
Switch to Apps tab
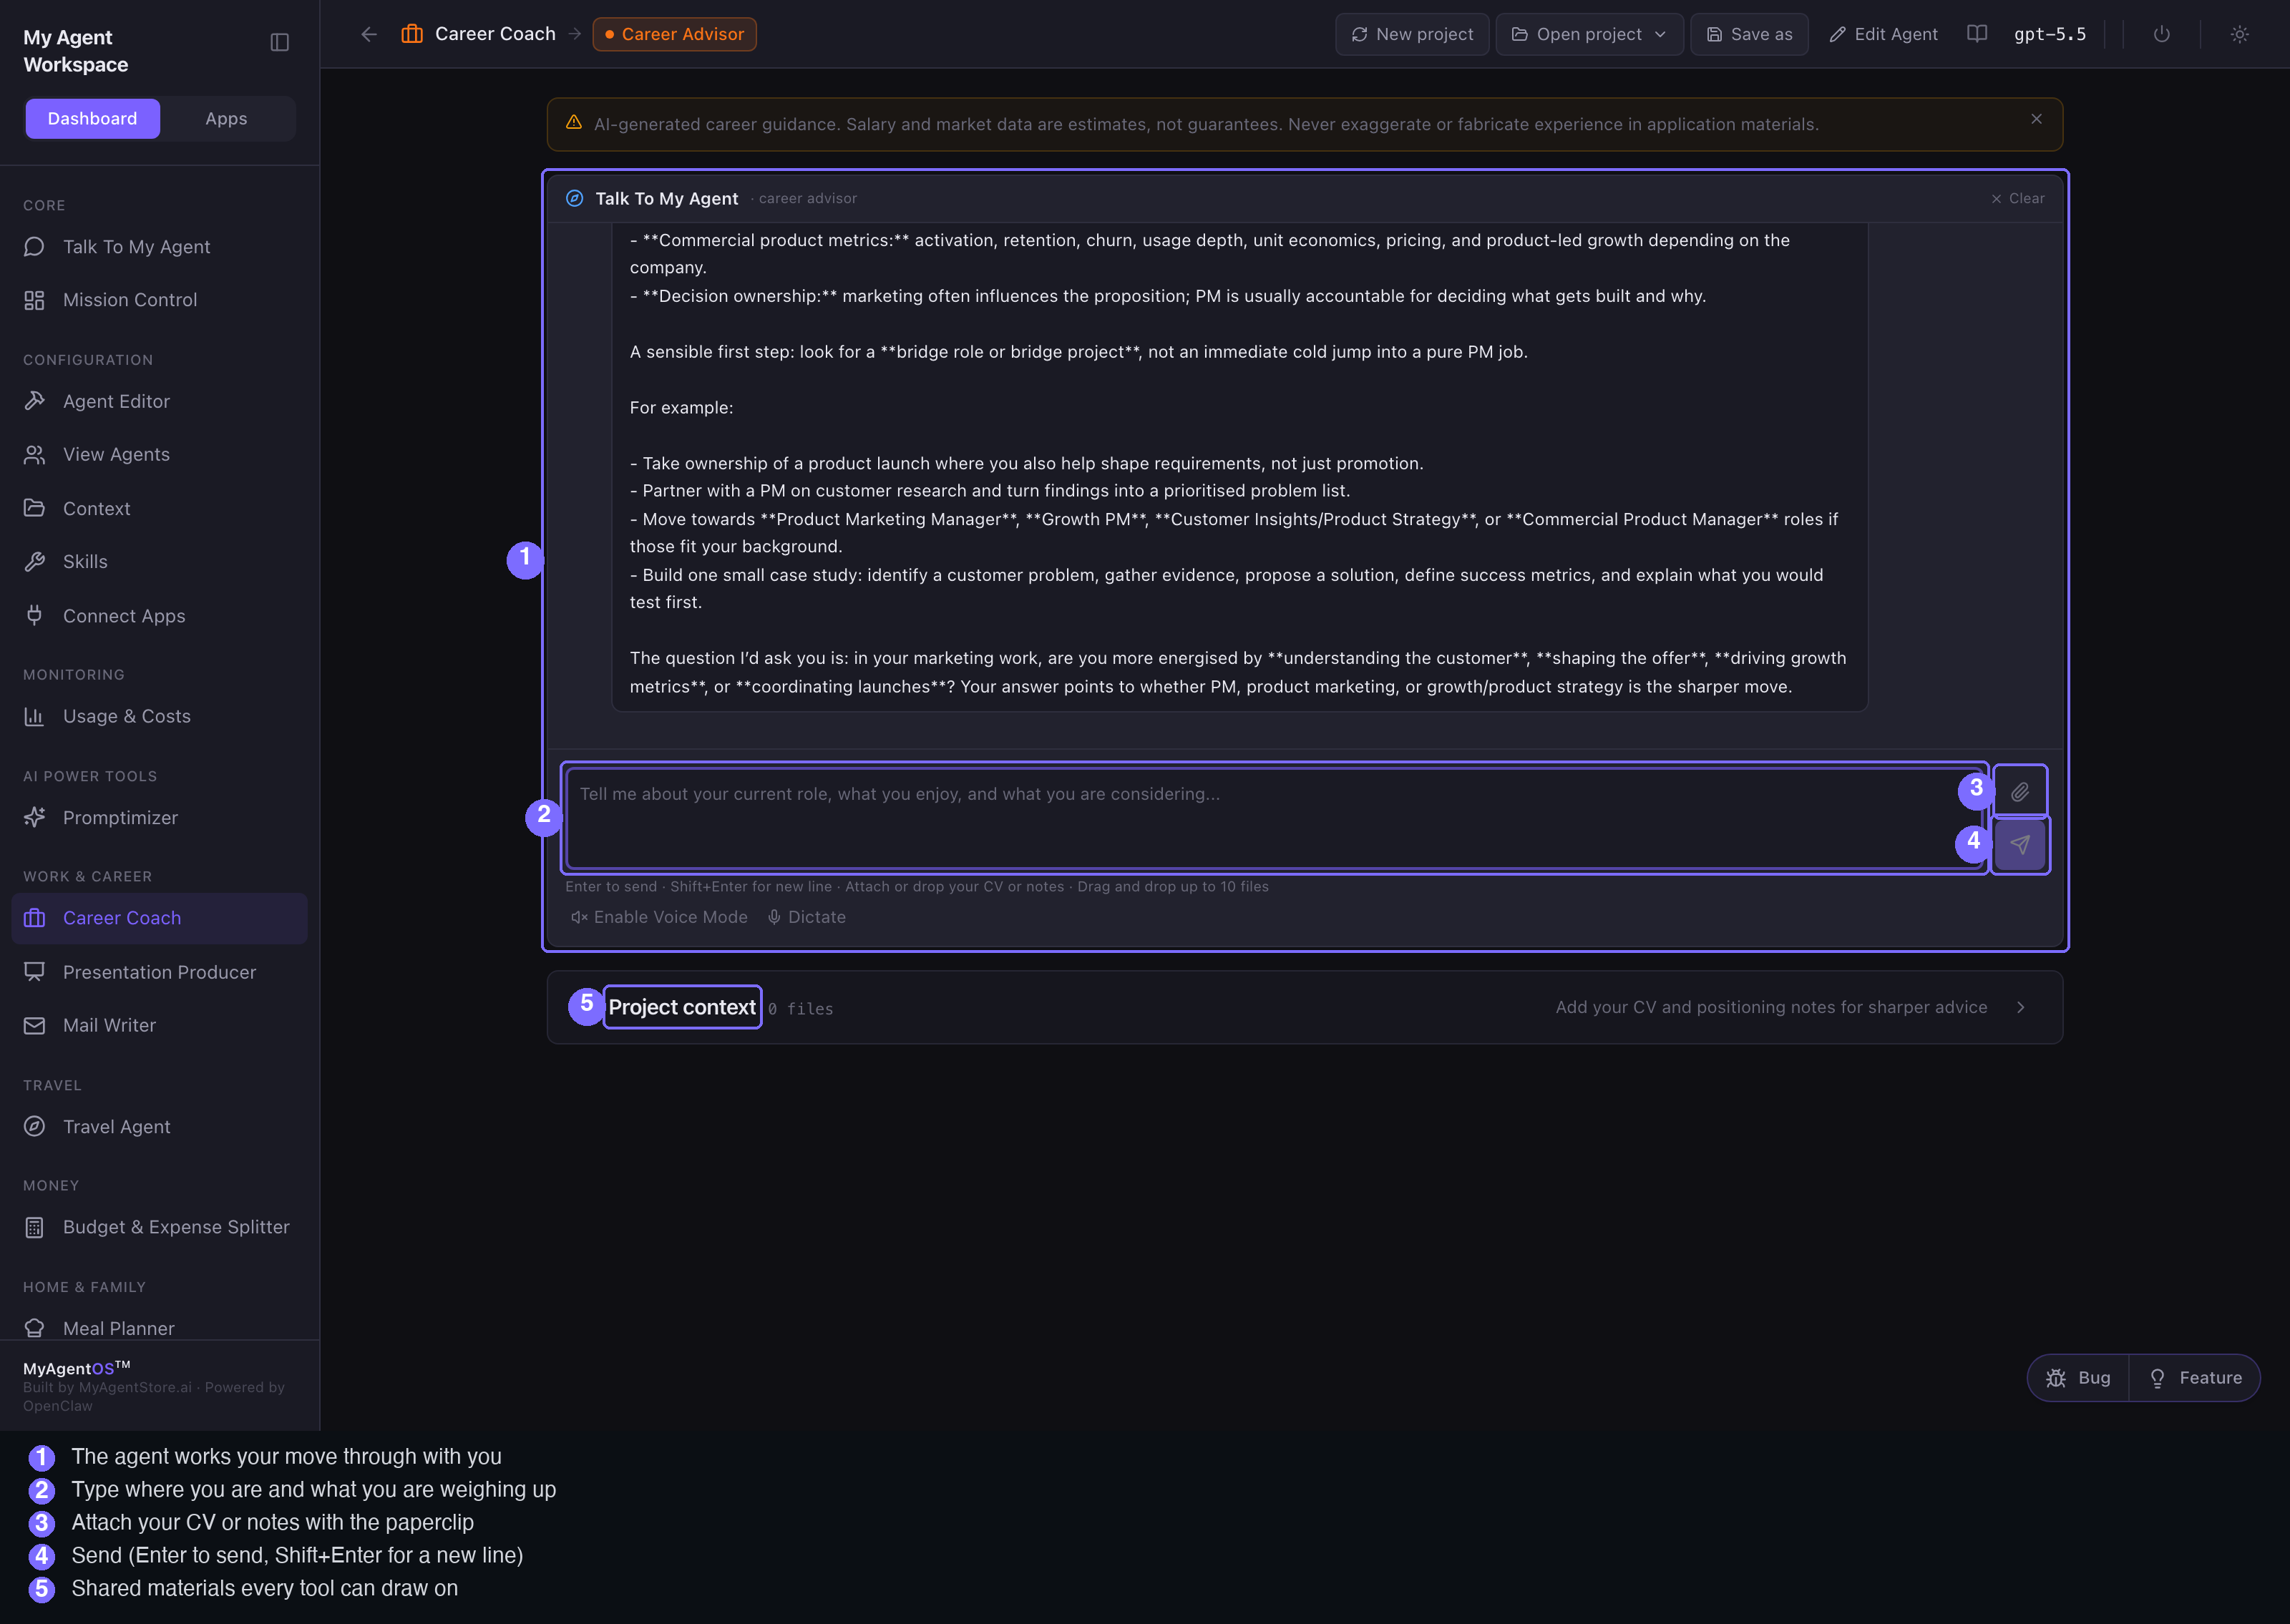pyautogui.click(x=226, y=118)
